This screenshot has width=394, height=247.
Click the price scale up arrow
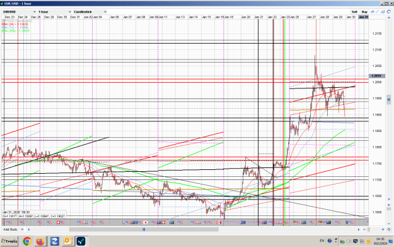pyautogui.click(x=389, y=17)
